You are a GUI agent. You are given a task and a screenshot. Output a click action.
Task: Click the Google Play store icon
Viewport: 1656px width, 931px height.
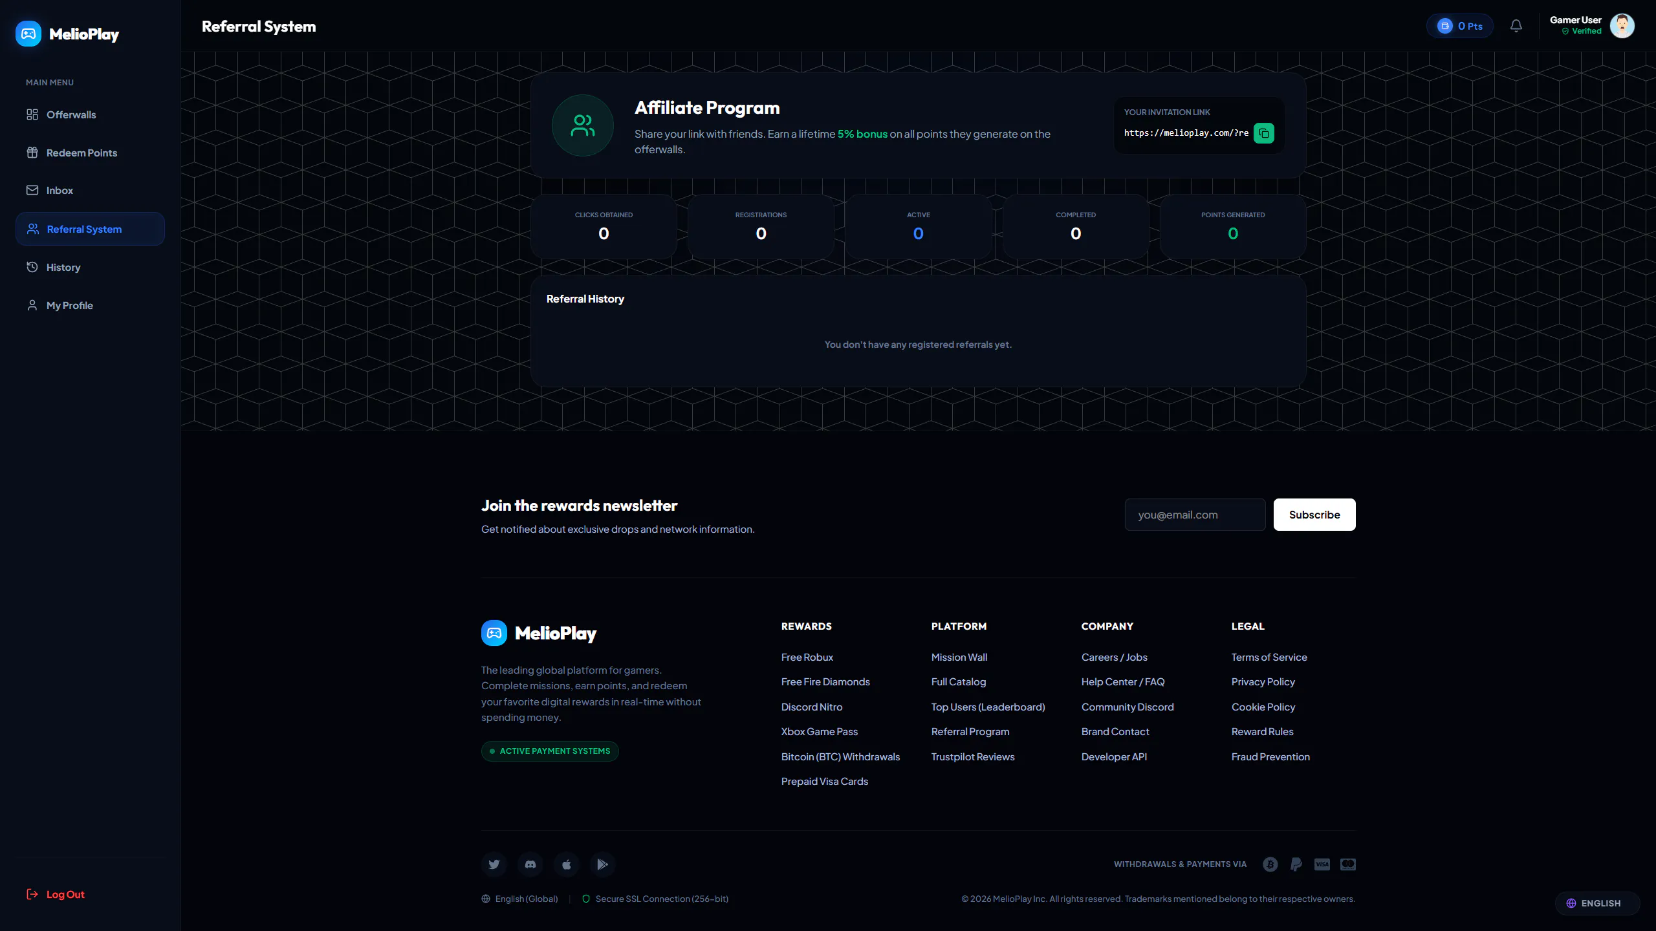click(x=603, y=864)
